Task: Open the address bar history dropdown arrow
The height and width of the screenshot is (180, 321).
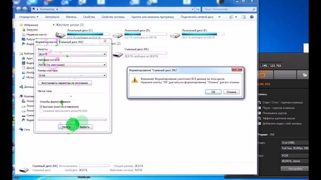Action: tap(193, 9)
